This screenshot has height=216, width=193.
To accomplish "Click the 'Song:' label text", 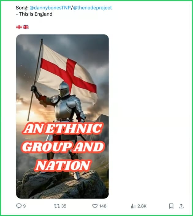I will (x=22, y=8).
